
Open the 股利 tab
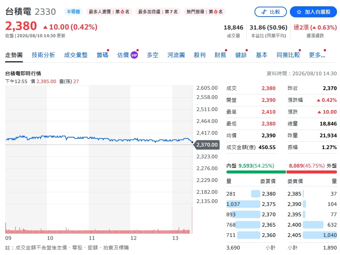pyautogui.click(x=200, y=55)
